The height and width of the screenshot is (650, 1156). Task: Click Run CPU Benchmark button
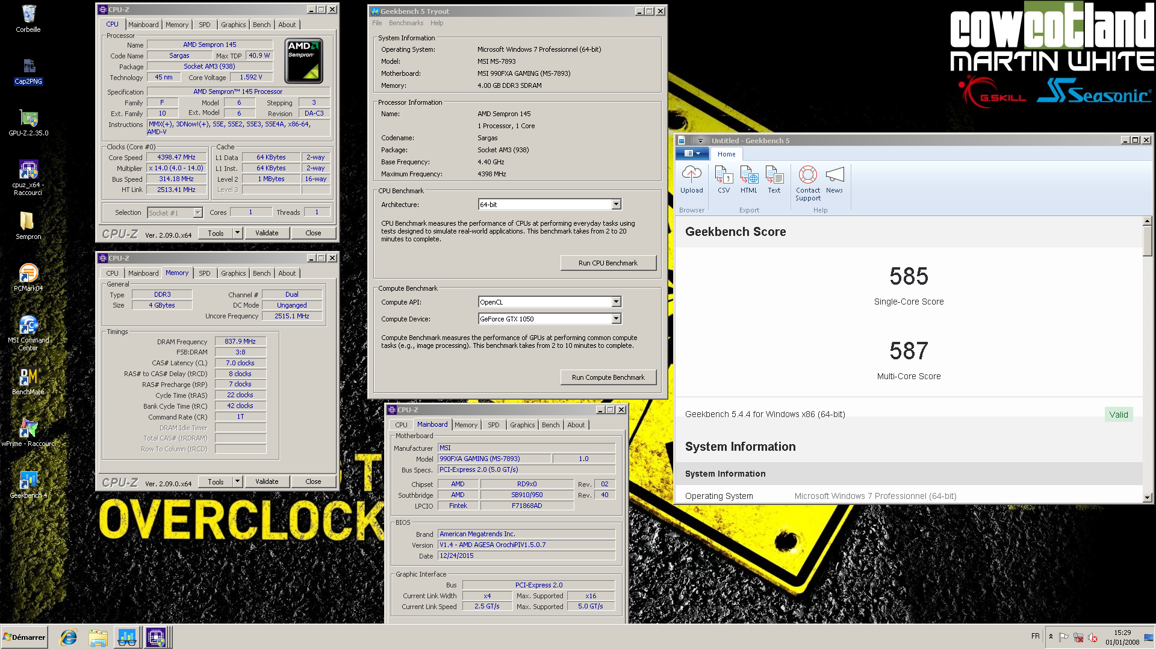click(608, 263)
